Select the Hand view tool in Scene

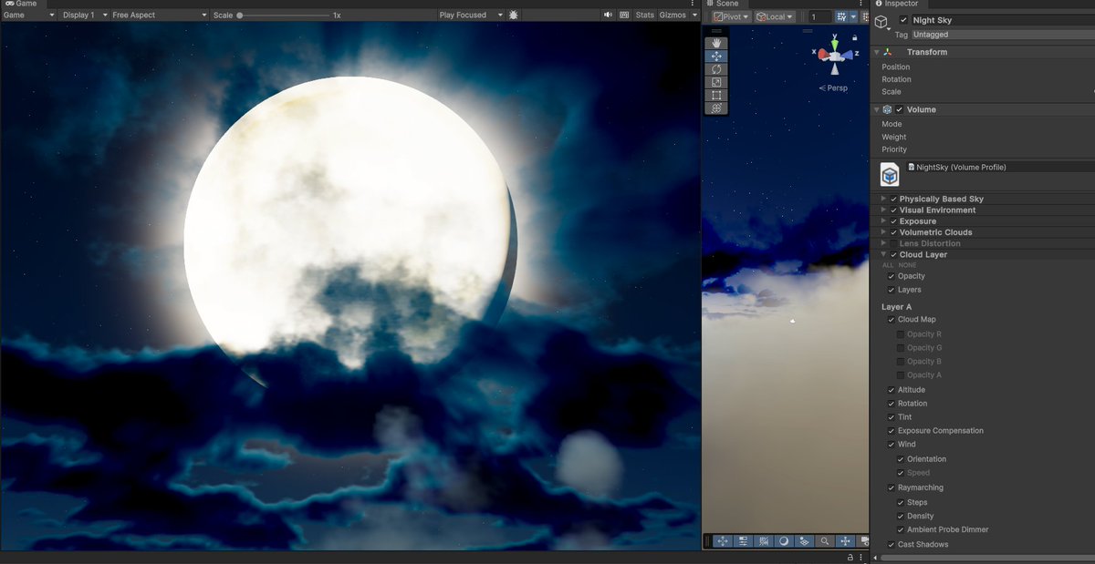tap(717, 43)
